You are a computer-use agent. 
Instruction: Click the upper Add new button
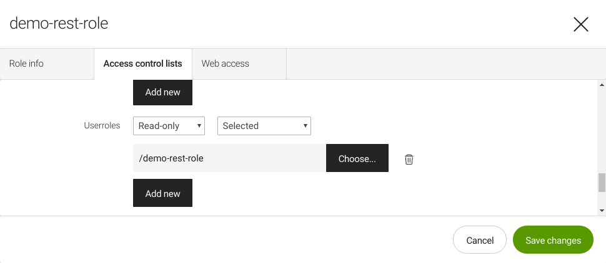162,92
